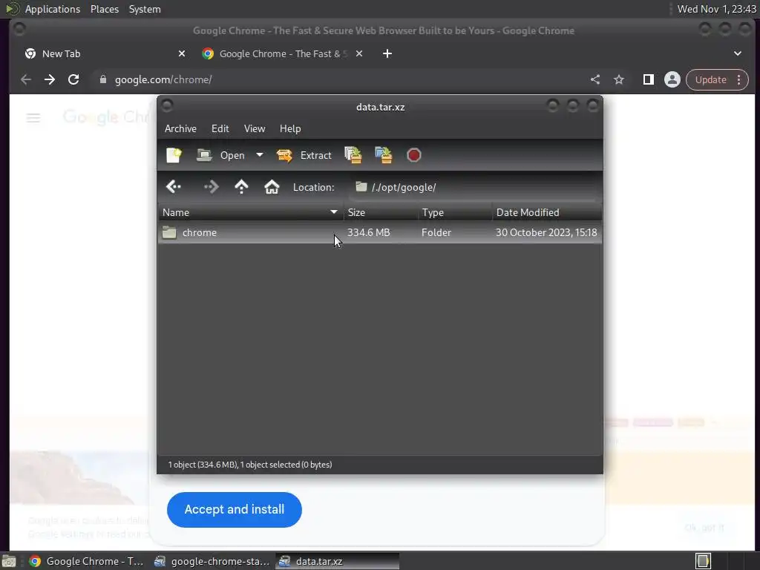Open the System menu in top panel
Image resolution: width=760 pixels, height=570 pixels.
click(145, 9)
